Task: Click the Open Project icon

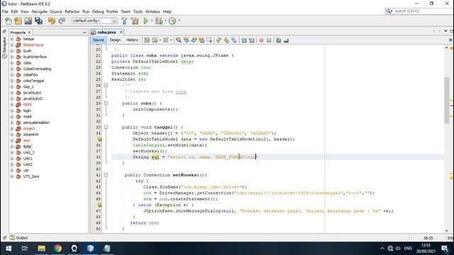Action: [x=28, y=21]
